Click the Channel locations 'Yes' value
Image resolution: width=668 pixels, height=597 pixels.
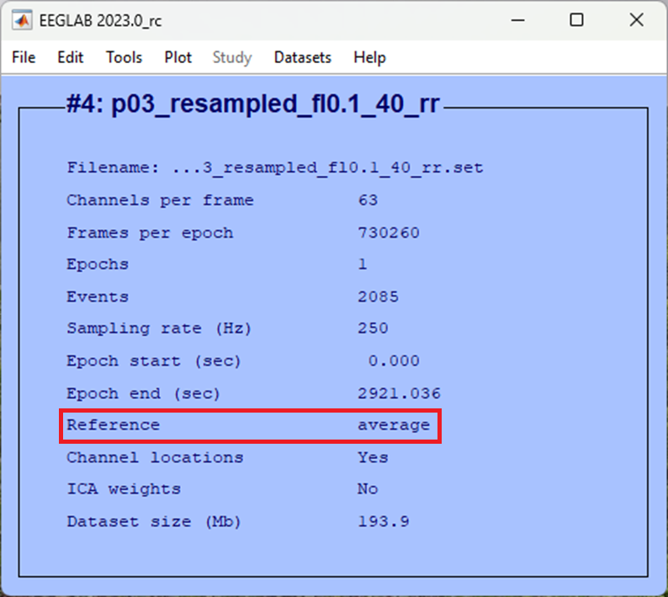(x=373, y=457)
